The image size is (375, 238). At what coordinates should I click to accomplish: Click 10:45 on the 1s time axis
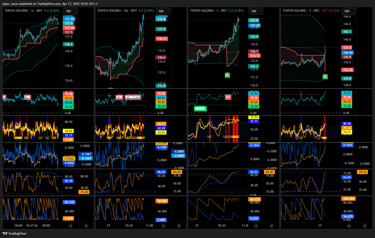point(18,226)
